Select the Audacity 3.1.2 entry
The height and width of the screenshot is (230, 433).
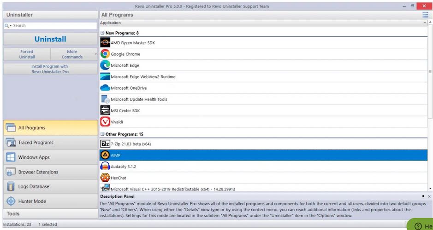263,167
